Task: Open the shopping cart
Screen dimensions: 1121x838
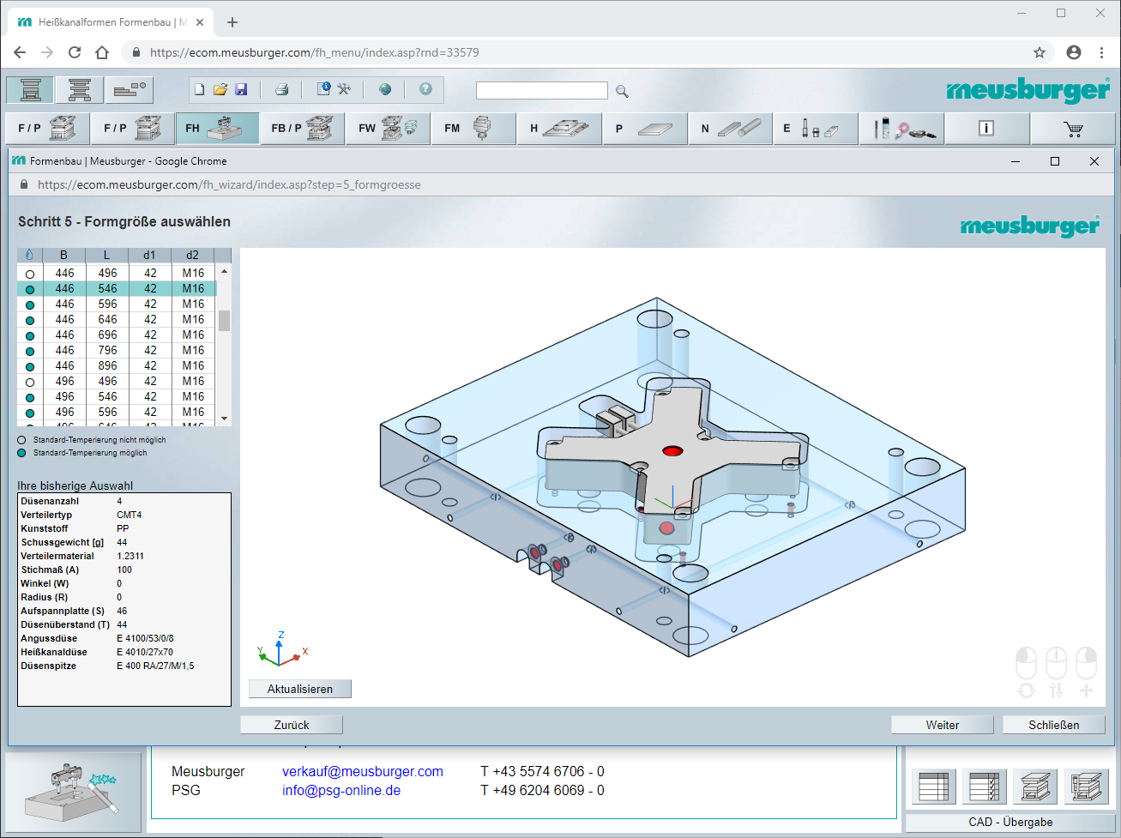Action: (1073, 129)
